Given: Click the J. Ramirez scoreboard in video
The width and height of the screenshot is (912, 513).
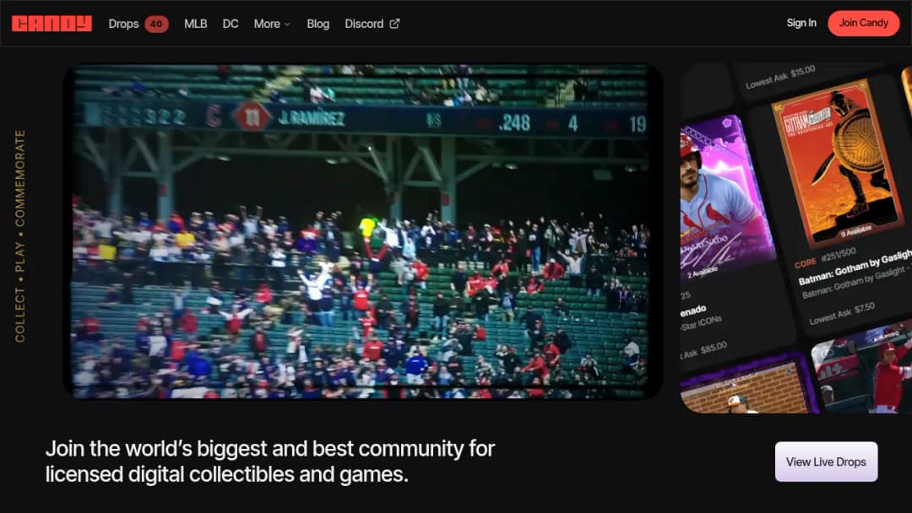Looking at the screenshot, I should click(x=361, y=120).
